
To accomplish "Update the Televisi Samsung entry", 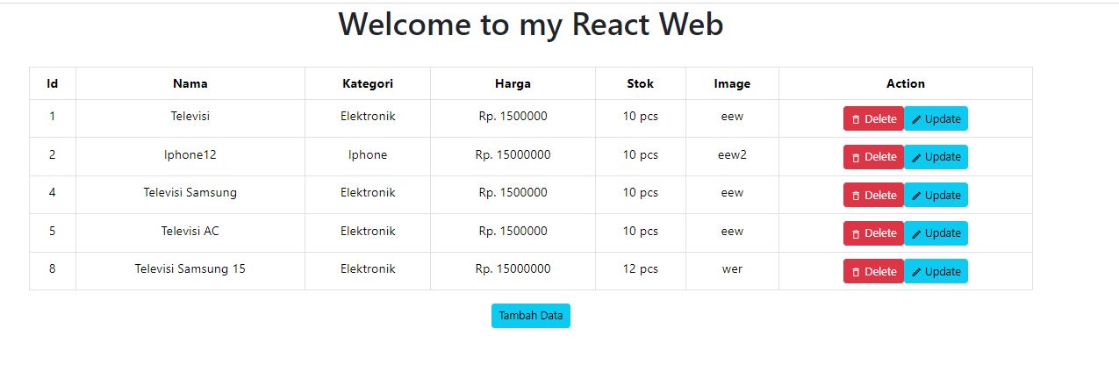I will click(x=936, y=195).
